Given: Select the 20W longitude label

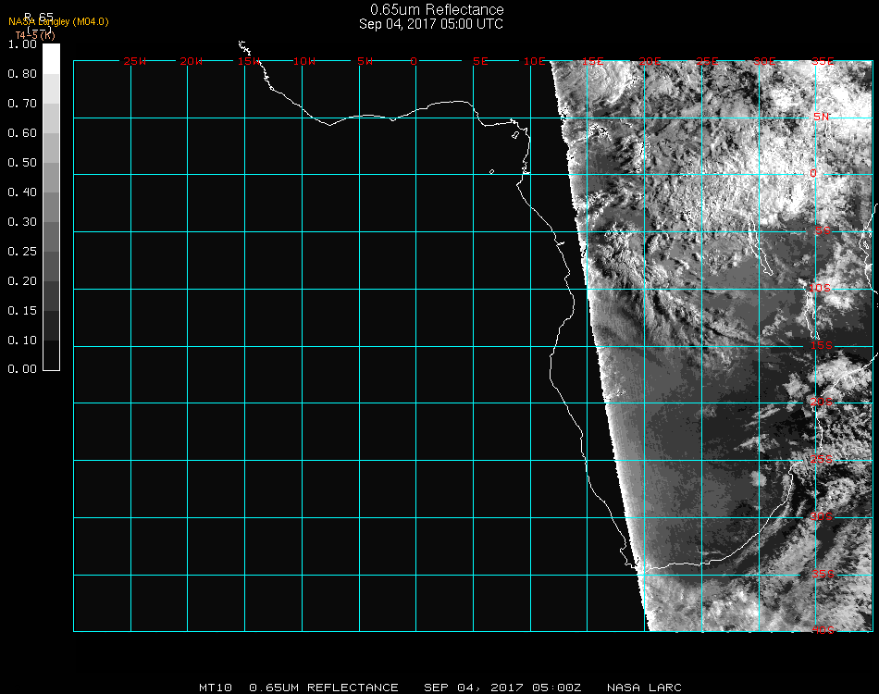Looking at the screenshot, I should tap(192, 61).
